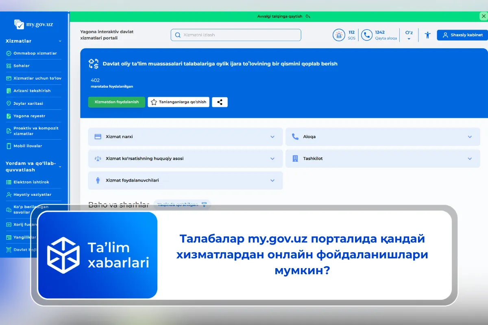Select the Yagona reyestr document icon

[9, 116]
